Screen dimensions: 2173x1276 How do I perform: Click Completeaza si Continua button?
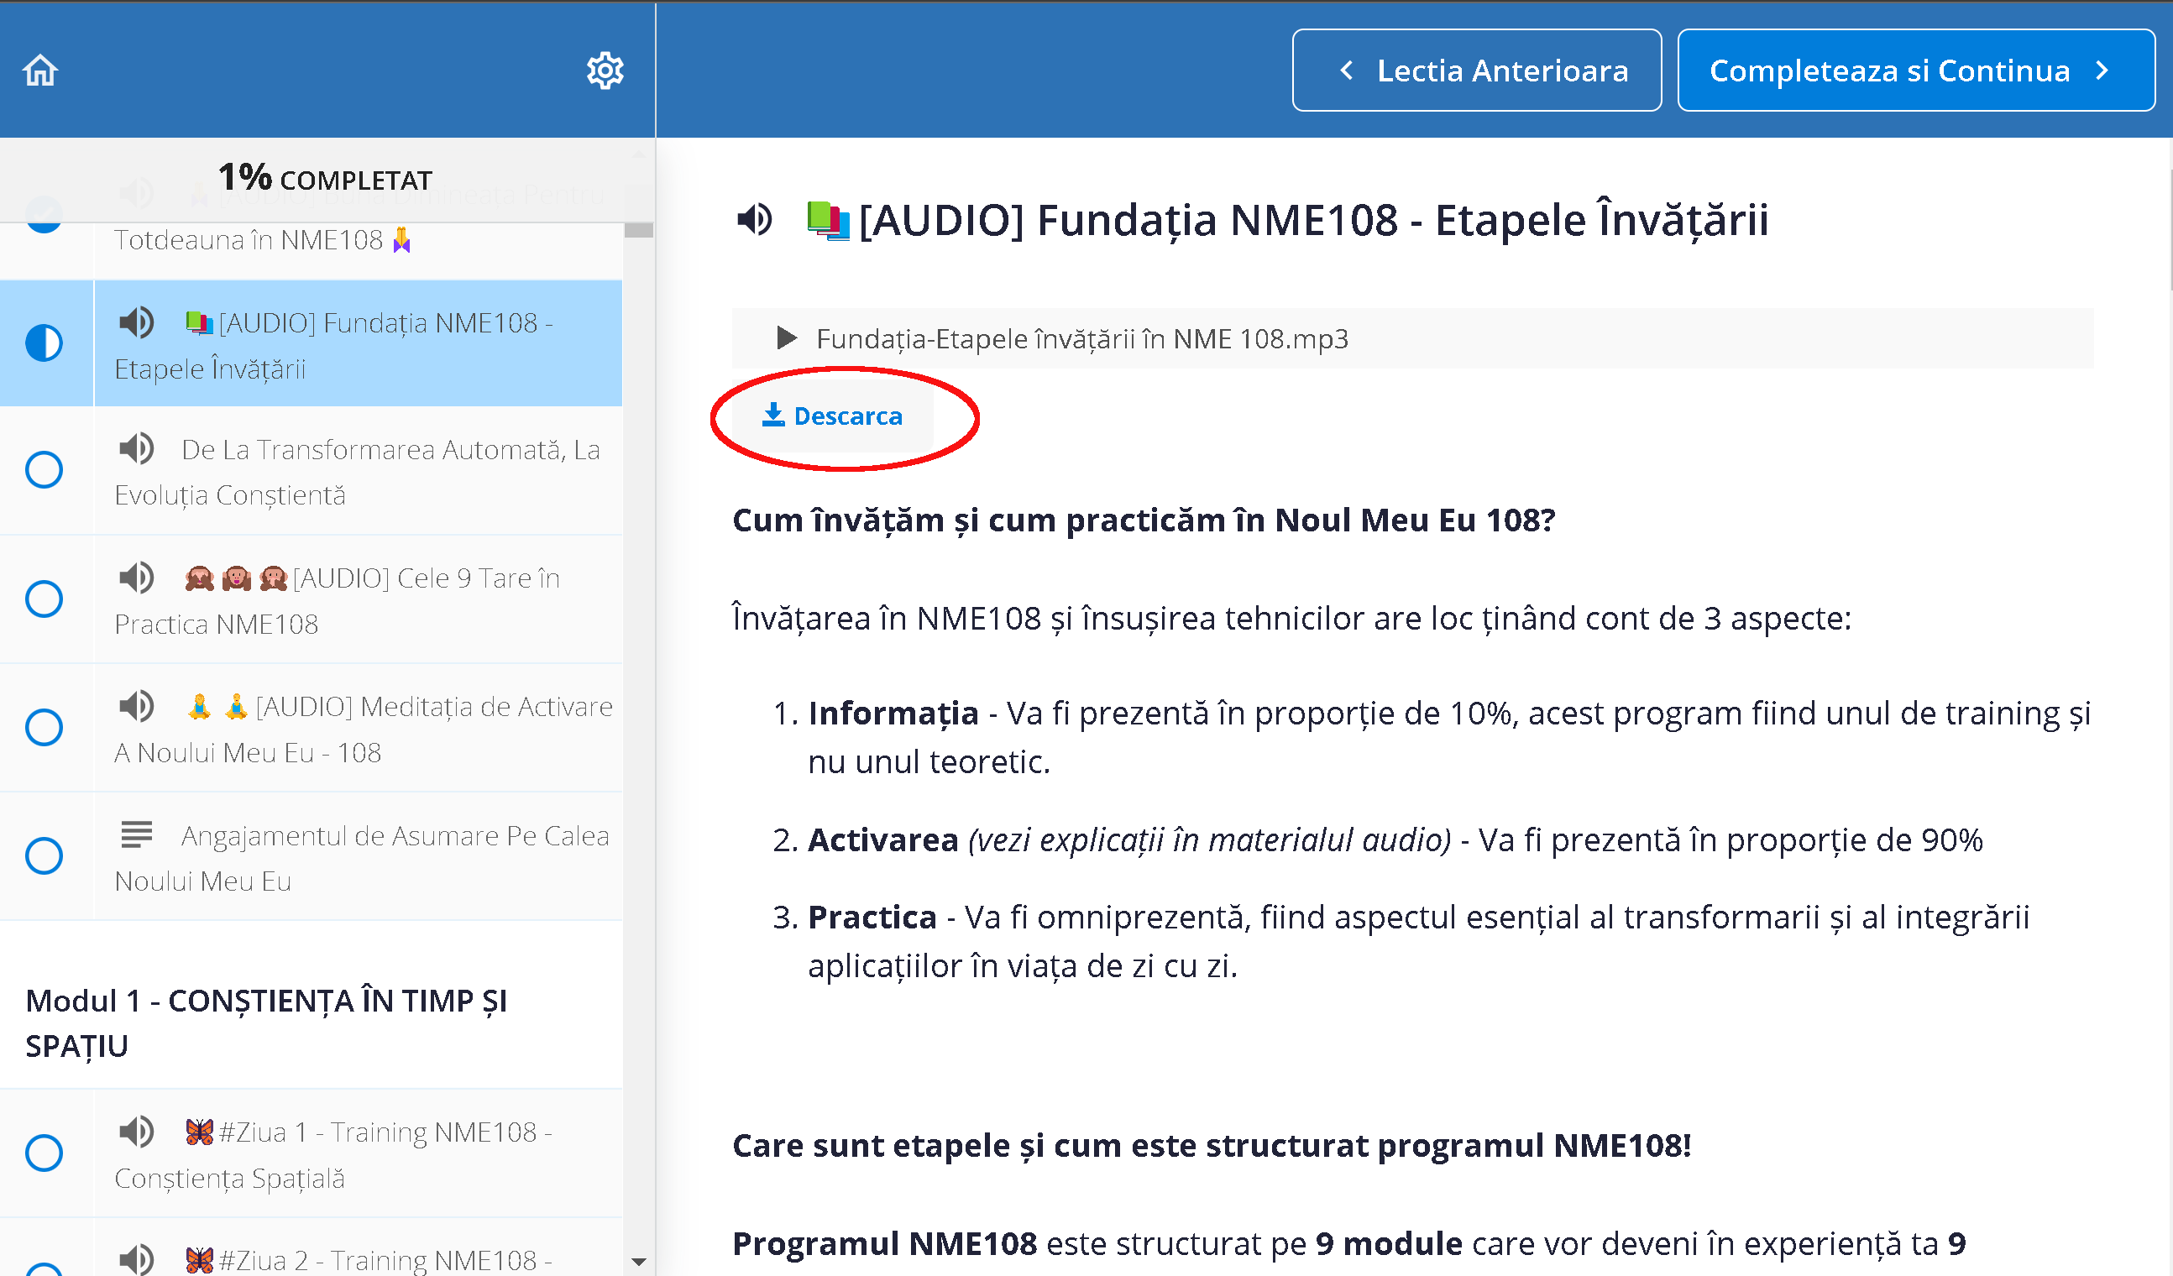(x=1915, y=70)
